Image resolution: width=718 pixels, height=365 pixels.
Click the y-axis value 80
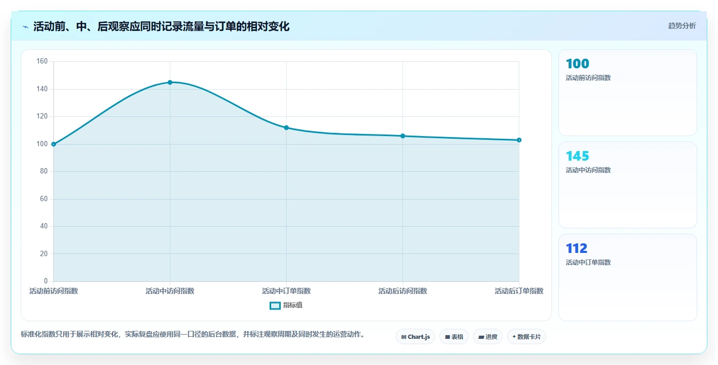44,171
